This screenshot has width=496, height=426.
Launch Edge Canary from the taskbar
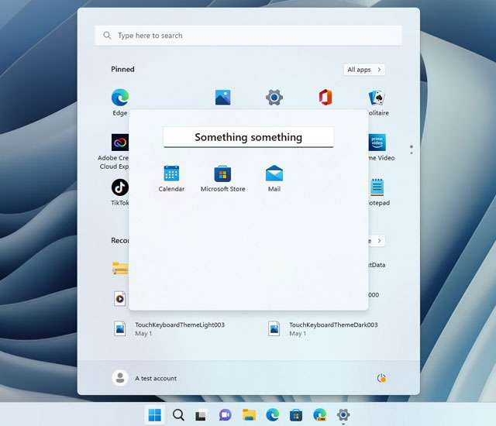[x=320, y=415]
